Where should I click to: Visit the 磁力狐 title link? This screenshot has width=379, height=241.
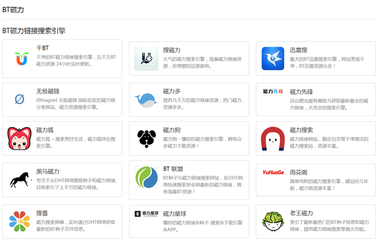tap(45, 130)
